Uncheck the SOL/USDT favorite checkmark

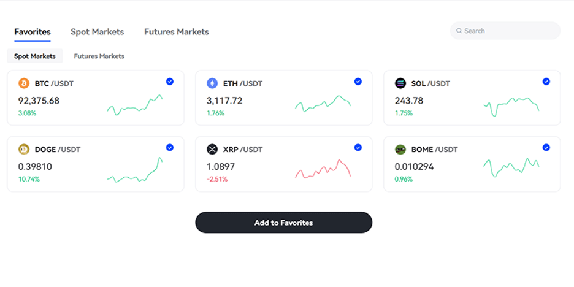(546, 82)
